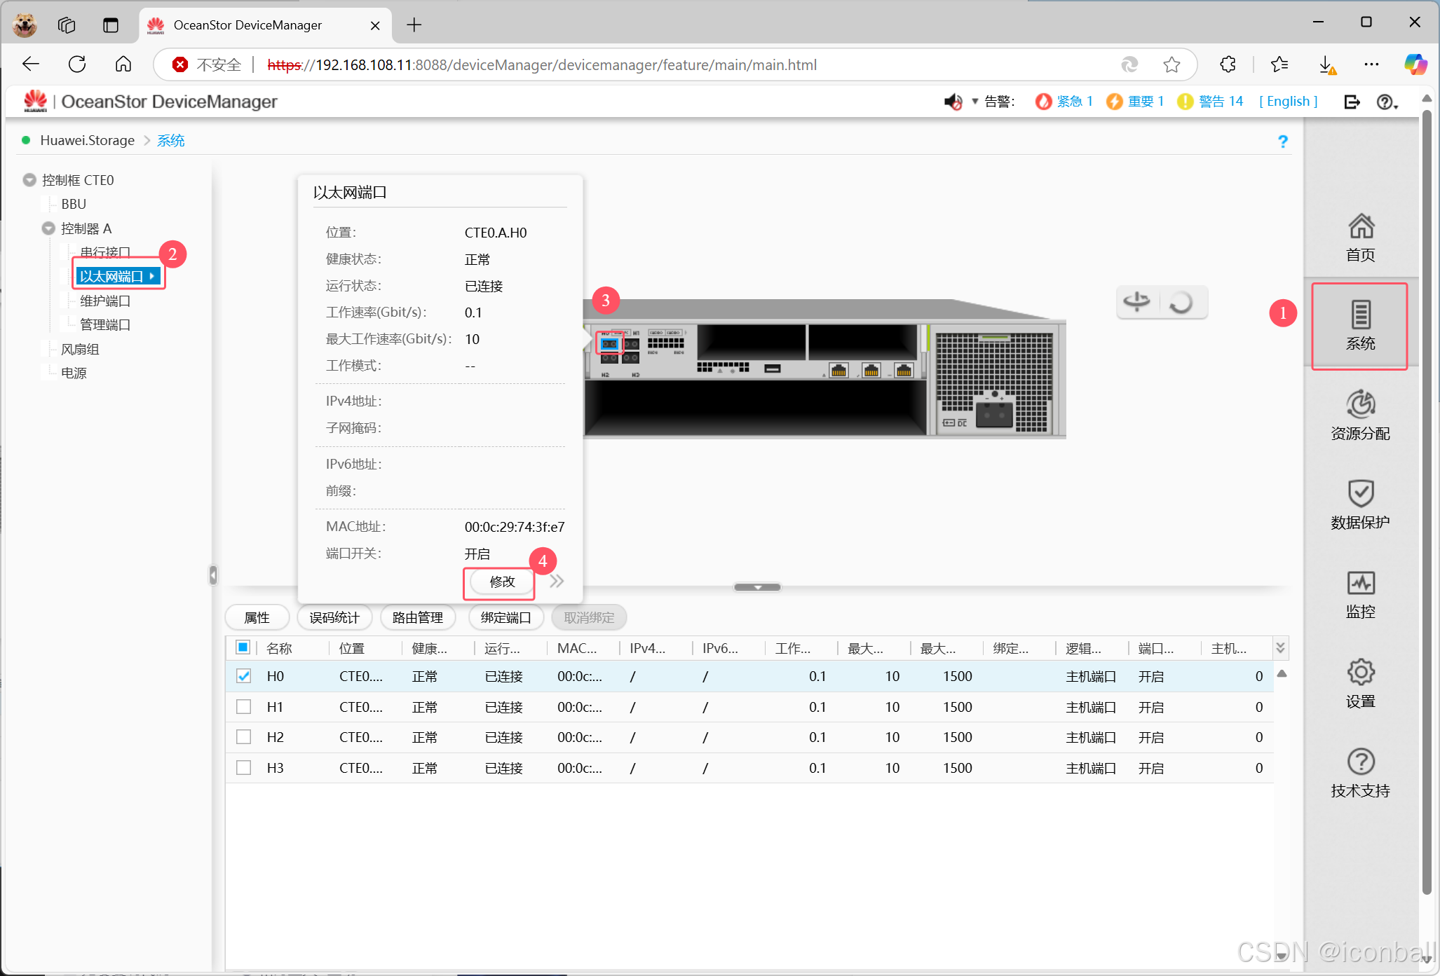Image resolution: width=1440 pixels, height=976 pixels.
Task: Open the 设置 settings gear
Action: (x=1360, y=682)
